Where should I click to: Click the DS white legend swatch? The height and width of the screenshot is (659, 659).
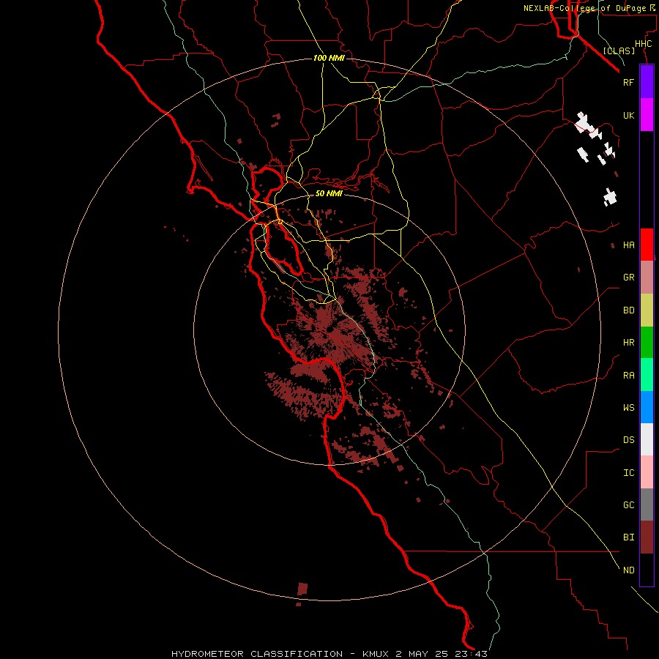pos(647,439)
